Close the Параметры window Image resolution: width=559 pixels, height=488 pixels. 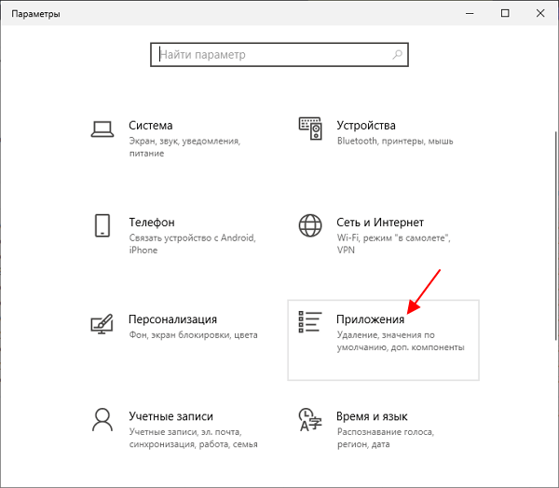(540, 14)
